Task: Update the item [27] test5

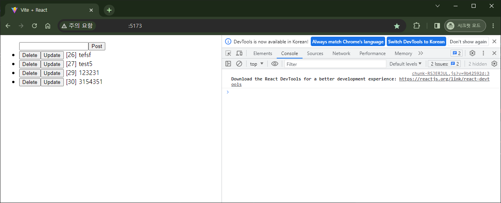Action: 52,64
